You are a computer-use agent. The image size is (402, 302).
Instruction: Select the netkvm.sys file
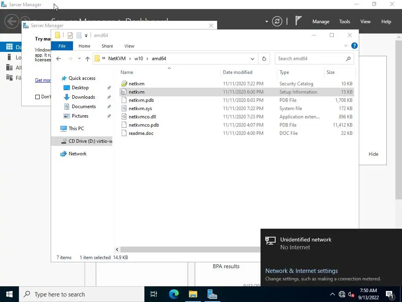coord(236,109)
